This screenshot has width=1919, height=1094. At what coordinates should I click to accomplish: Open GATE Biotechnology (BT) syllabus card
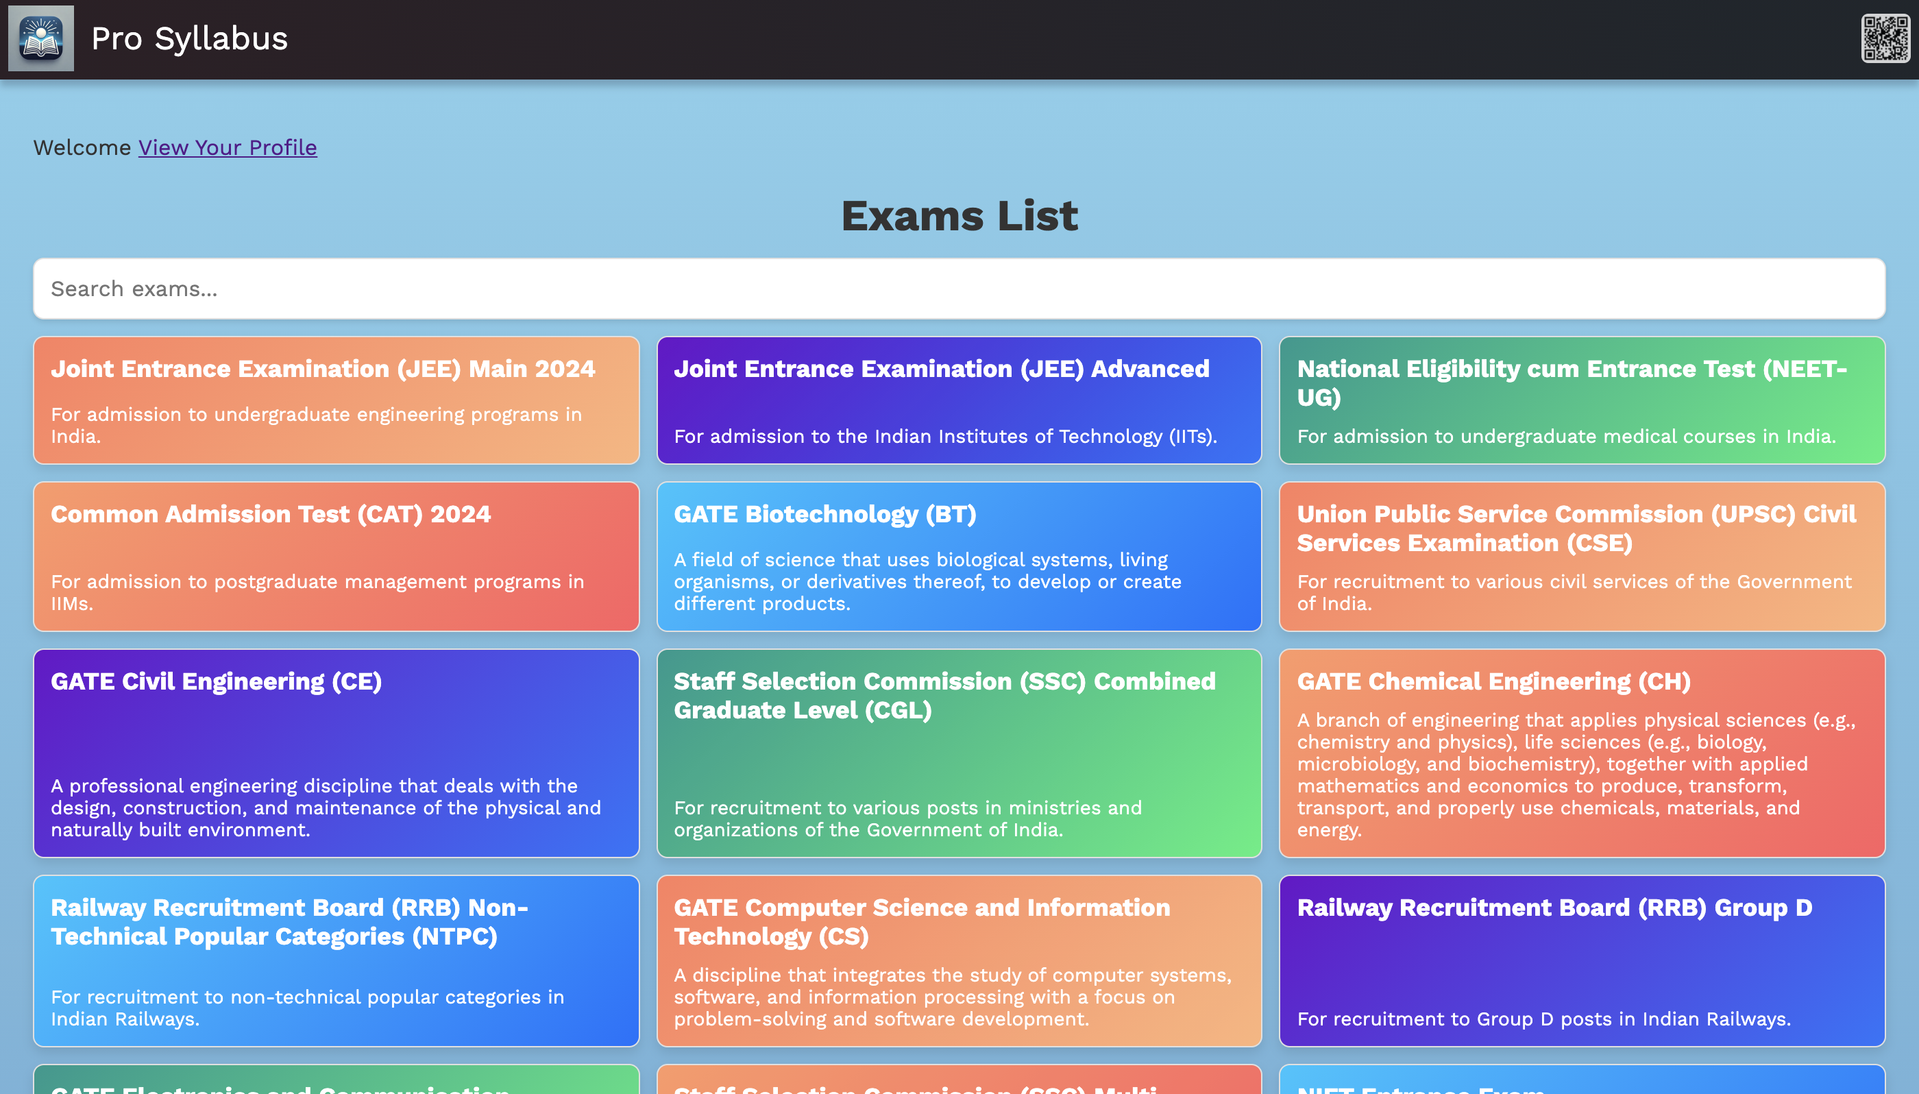coord(959,556)
